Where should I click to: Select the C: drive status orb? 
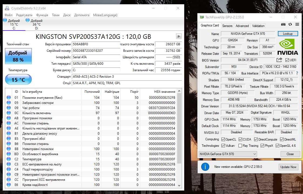(5, 20)
